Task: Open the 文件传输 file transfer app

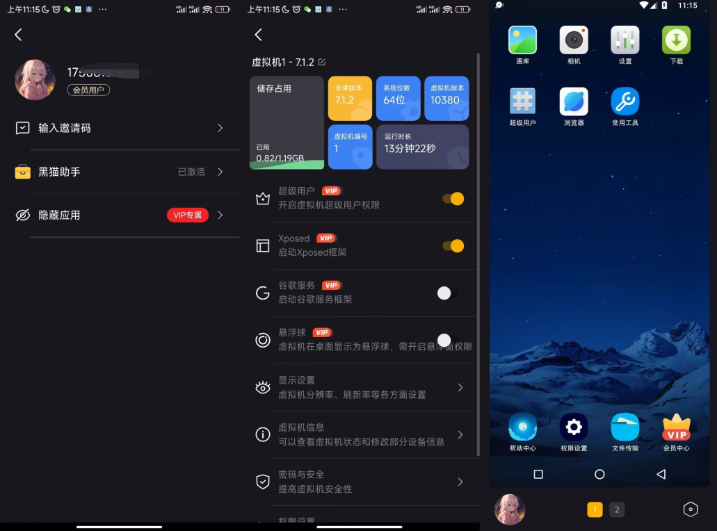Action: 625,427
